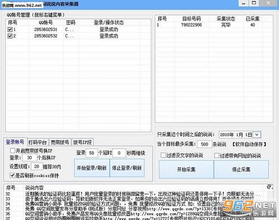The height and width of the screenshot is (220, 279).
Task: Enable 开启宽带拨号换IP checkbox
Action: (12, 151)
